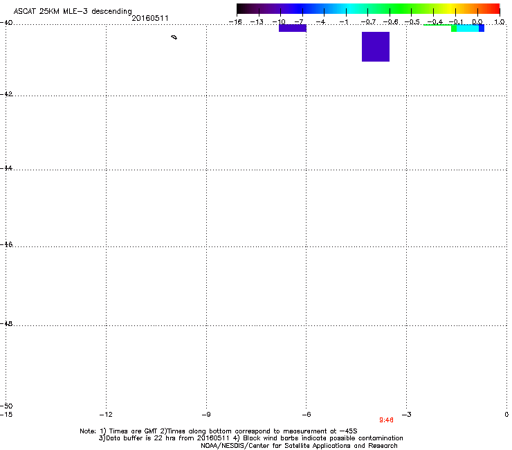Screen dimensions: 512x450
Task: Click the -44 latitude axis label
Action: [x=6, y=168]
